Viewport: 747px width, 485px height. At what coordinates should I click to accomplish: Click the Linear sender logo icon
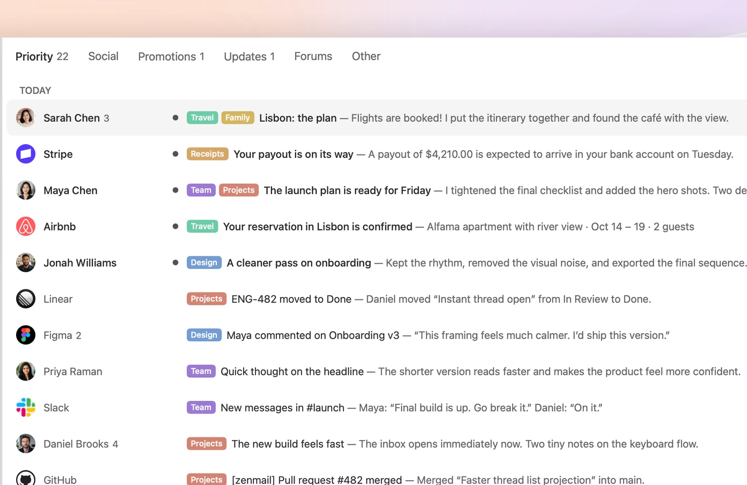26,299
